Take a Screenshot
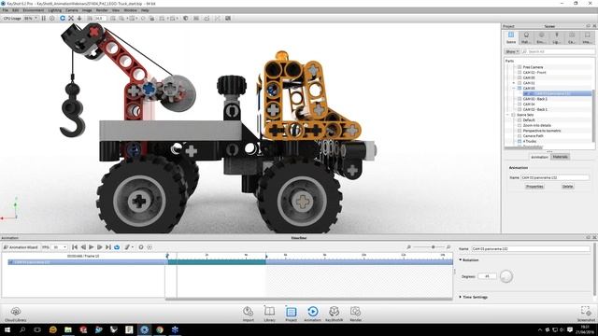The height and width of the screenshot is (336, 598). [x=586, y=315]
